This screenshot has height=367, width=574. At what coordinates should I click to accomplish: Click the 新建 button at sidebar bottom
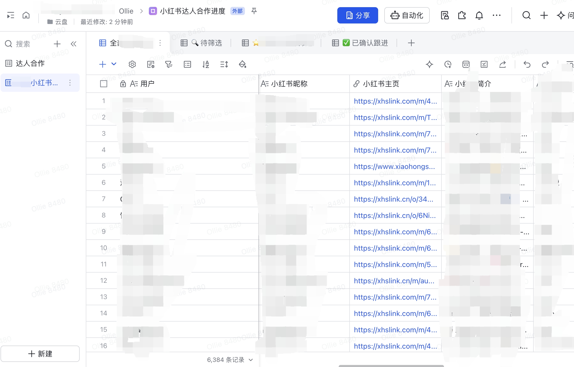(40, 354)
